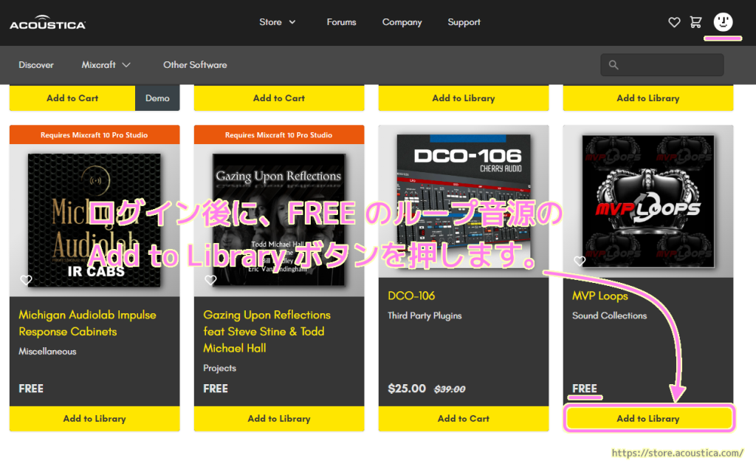Viewport: 756px width, 461px height.
Task: Click Add to Library for MVP Loops
Action: point(648,418)
